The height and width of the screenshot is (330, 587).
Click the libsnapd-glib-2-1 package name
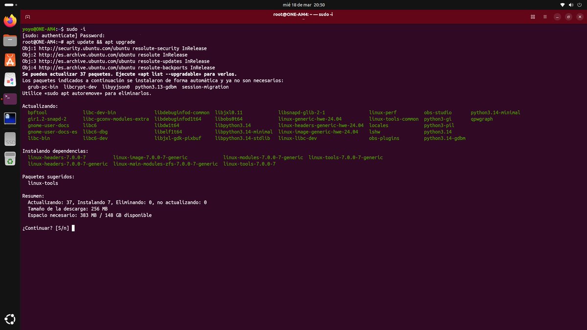[302, 112]
